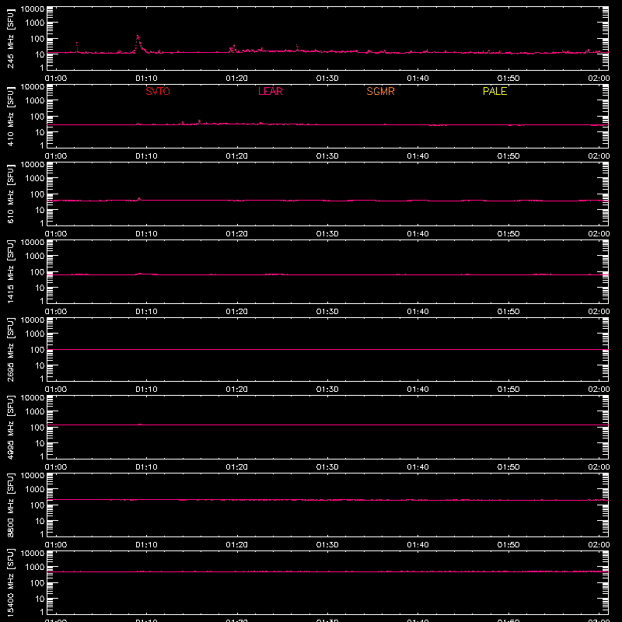Image resolution: width=622 pixels, height=622 pixels.
Task: Click the LEAR station label
Action: [270, 91]
